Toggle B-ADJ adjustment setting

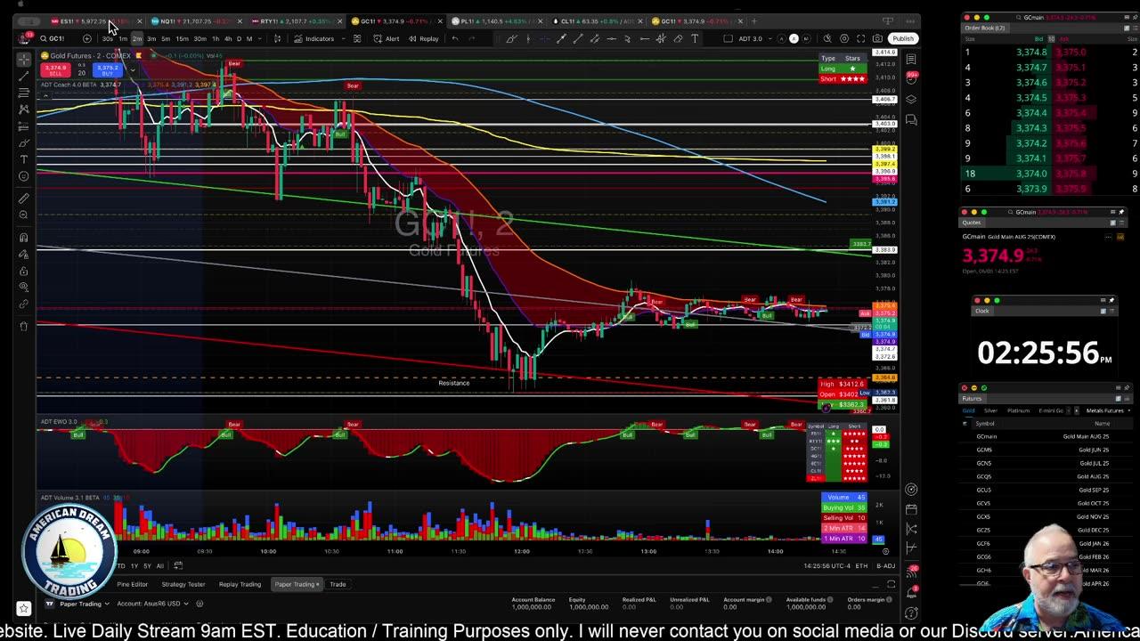click(x=885, y=566)
